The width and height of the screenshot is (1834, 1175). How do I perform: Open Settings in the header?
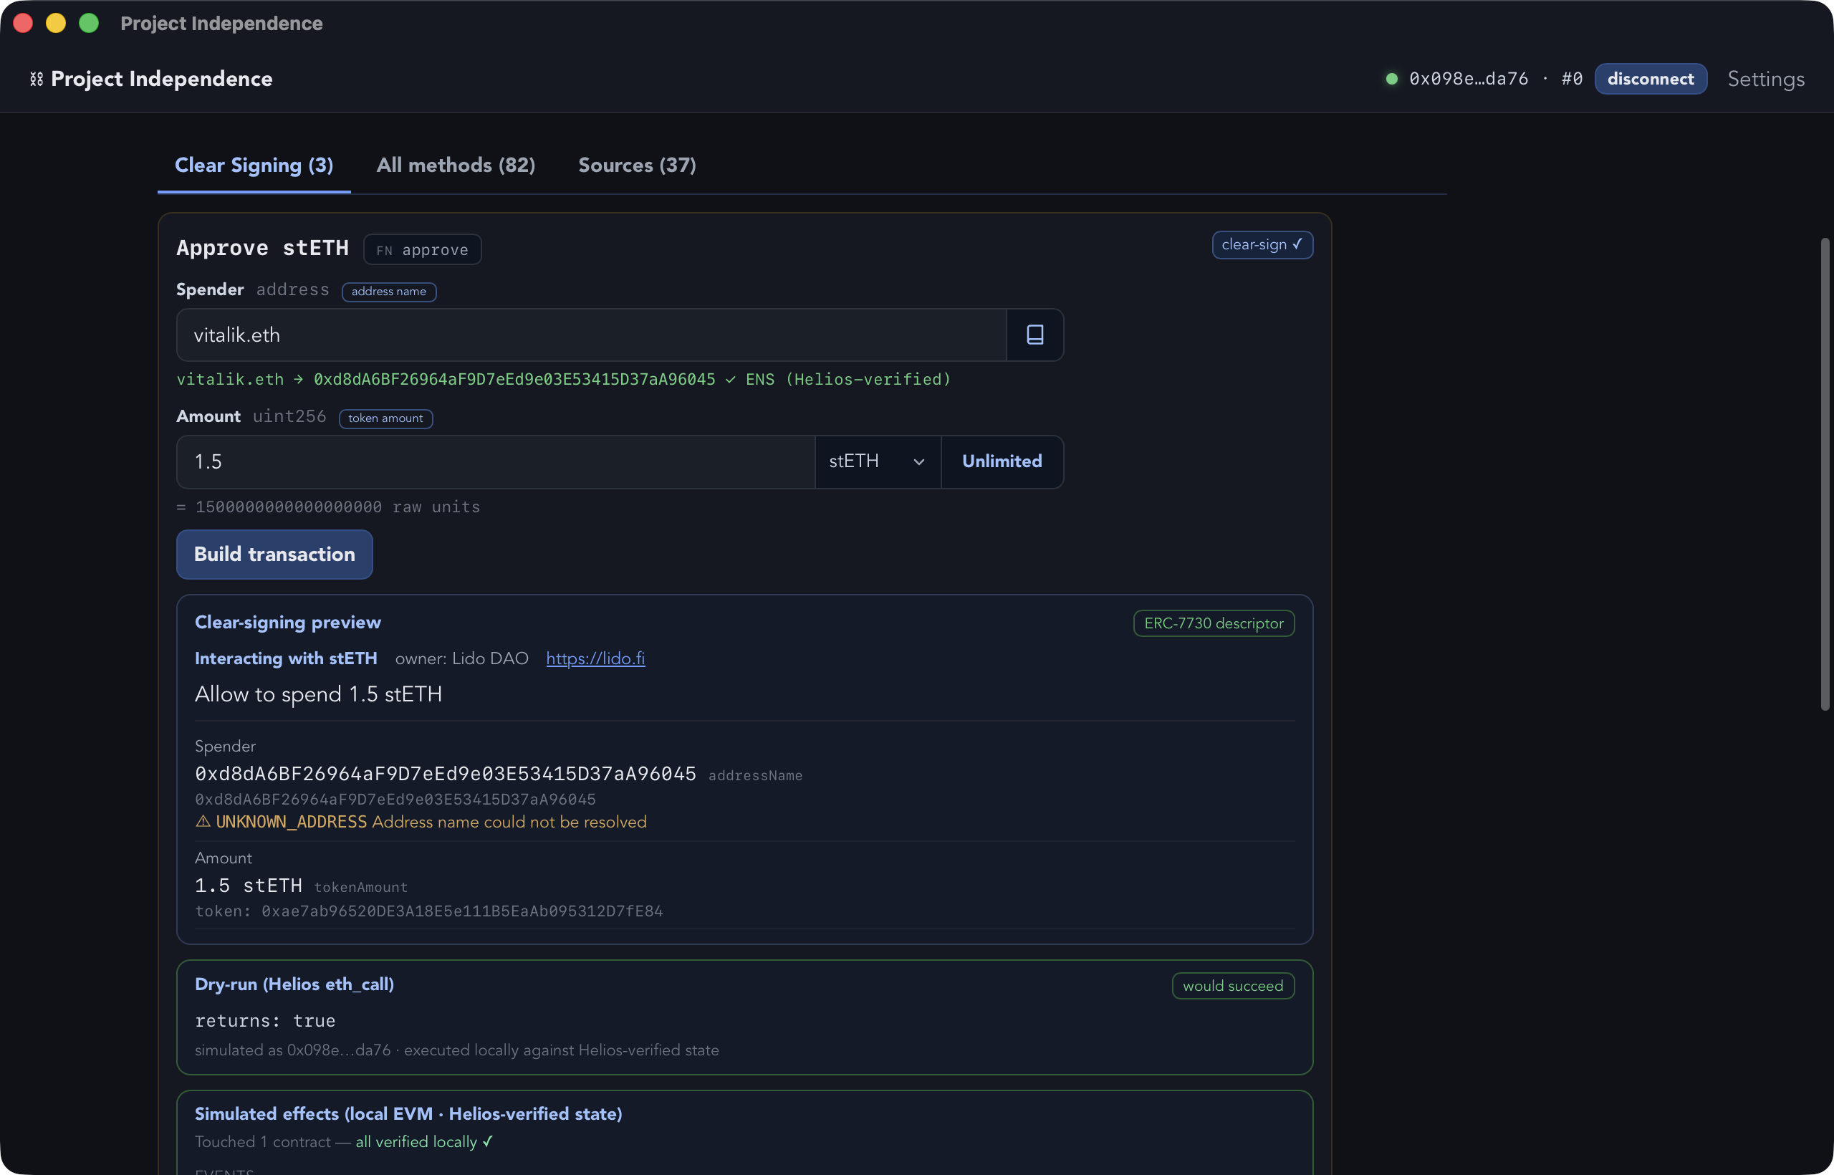pyautogui.click(x=1766, y=79)
